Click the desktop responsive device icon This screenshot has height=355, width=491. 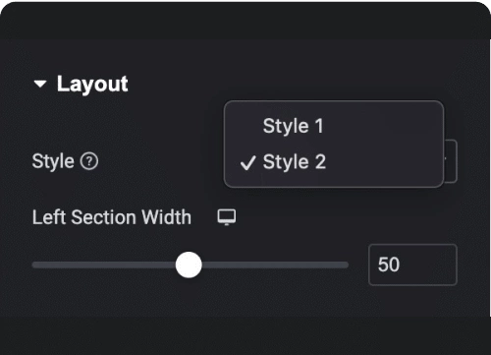(x=227, y=217)
